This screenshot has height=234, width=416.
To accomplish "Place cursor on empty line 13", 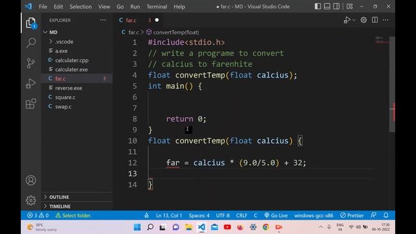I will coord(261,174).
